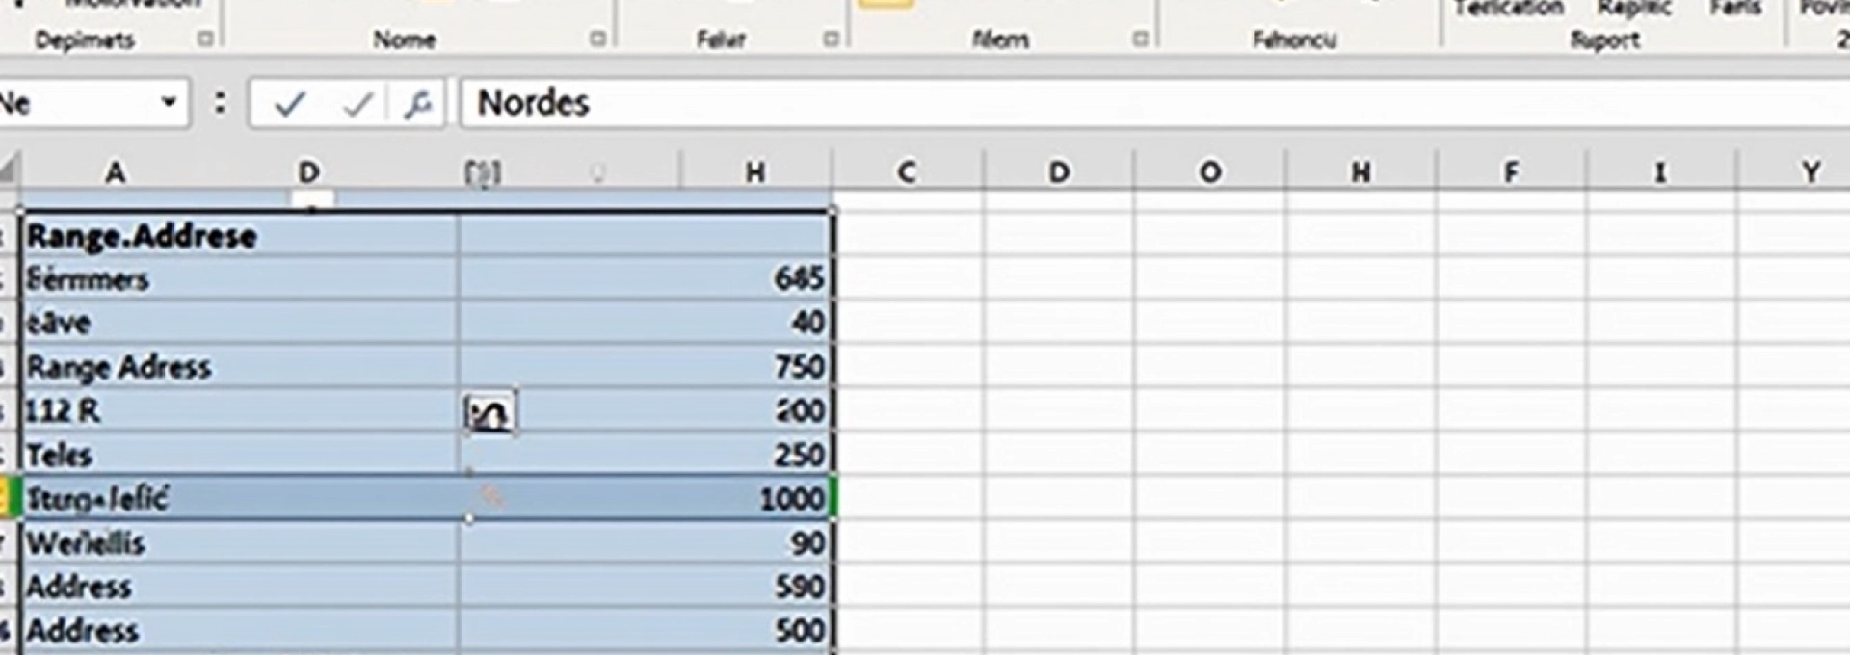
Task: Select the column A header
Action: pos(115,172)
